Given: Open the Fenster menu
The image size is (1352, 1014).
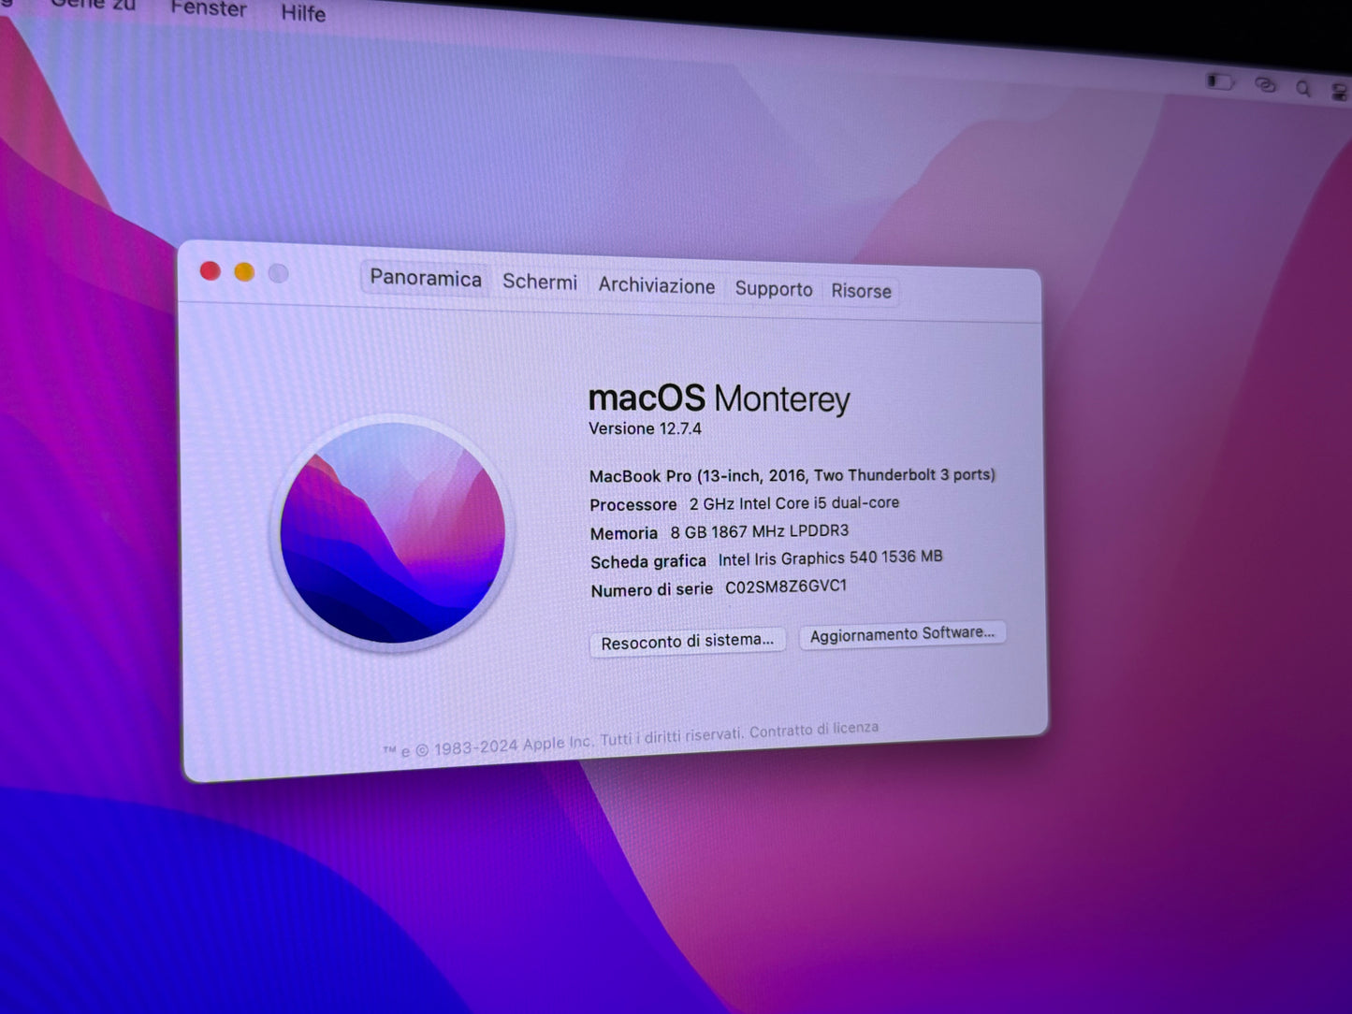Looking at the screenshot, I should point(209,9).
